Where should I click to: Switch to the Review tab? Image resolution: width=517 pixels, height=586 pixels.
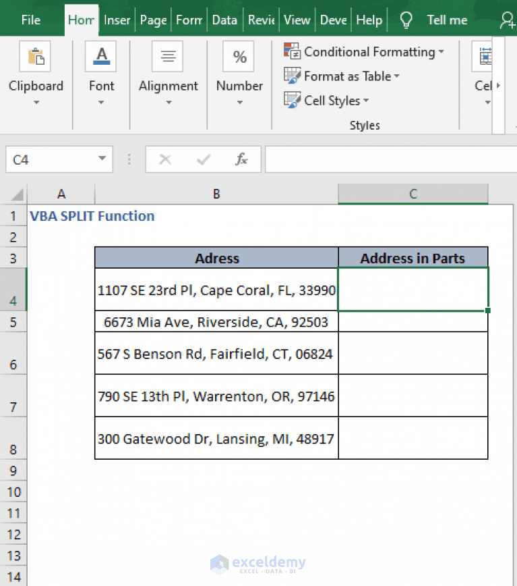pos(261,20)
